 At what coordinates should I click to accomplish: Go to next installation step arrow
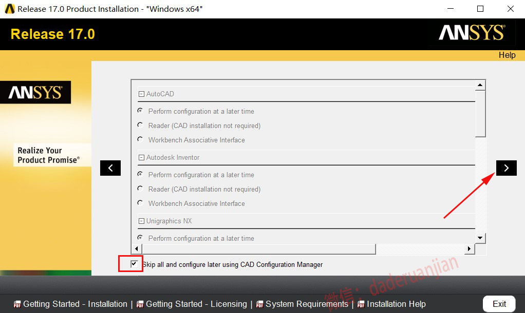pyautogui.click(x=506, y=168)
